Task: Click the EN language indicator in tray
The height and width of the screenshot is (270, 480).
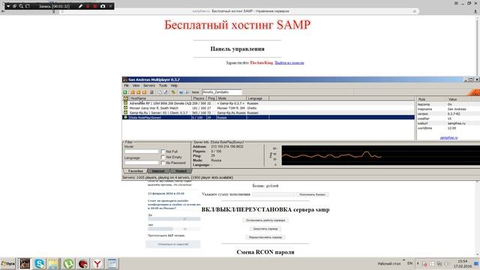Action: click(x=410, y=263)
